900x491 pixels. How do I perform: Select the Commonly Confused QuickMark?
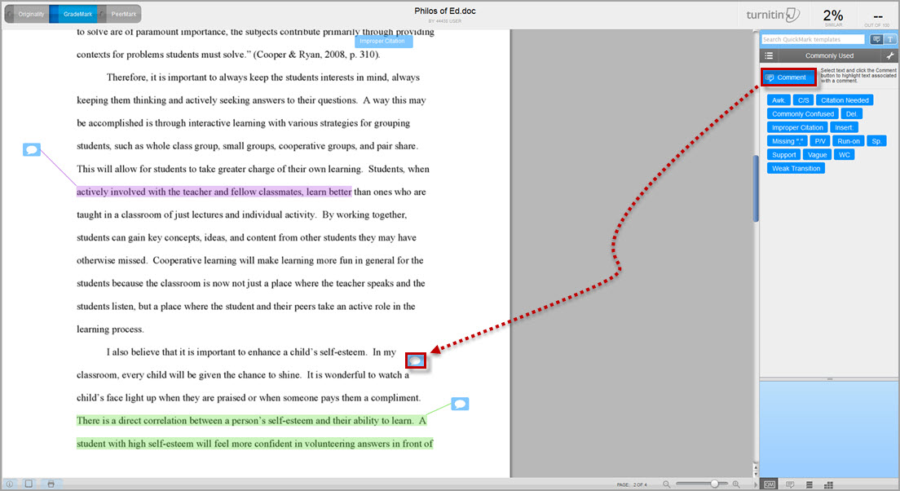[803, 113]
